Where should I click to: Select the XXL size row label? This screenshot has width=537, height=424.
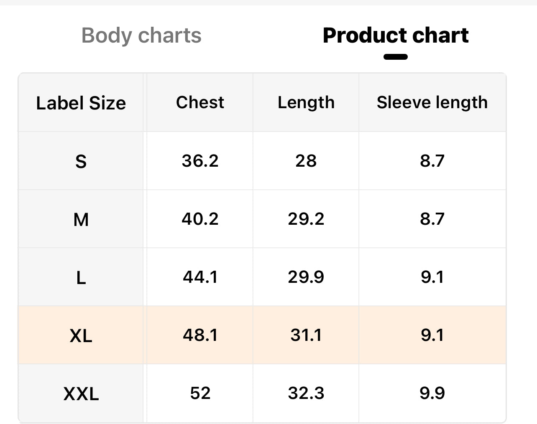point(81,394)
